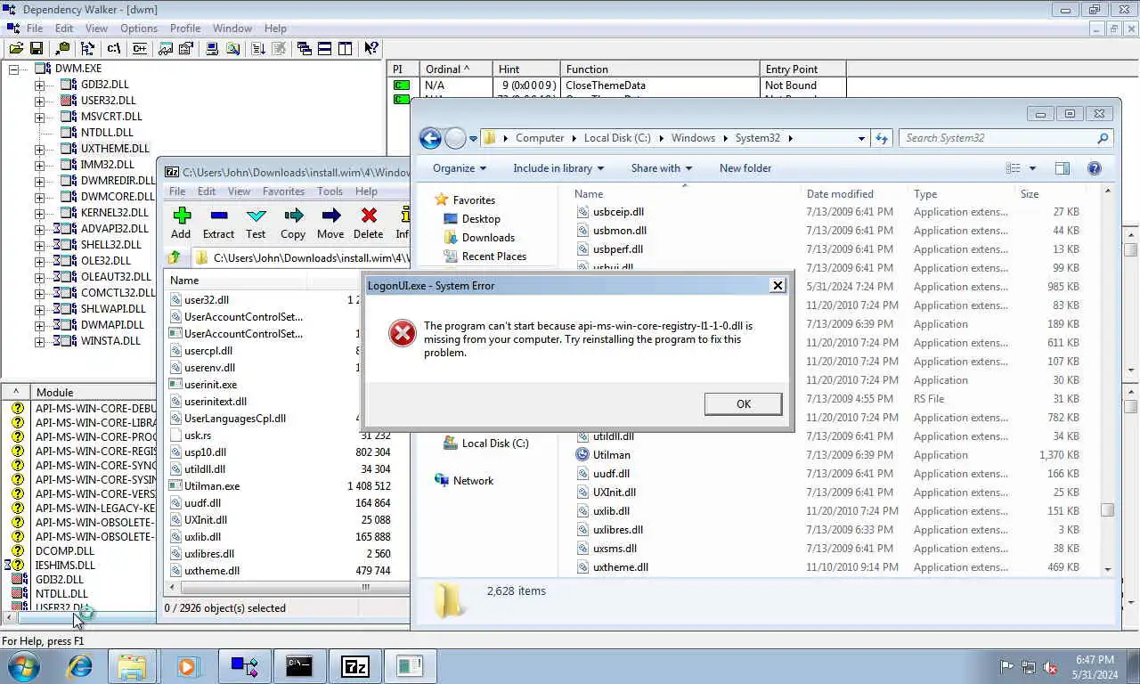Expand the KERNEL32.DLL tree node
Viewport: 1140px width, 684px height.
(x=39, y=214)
